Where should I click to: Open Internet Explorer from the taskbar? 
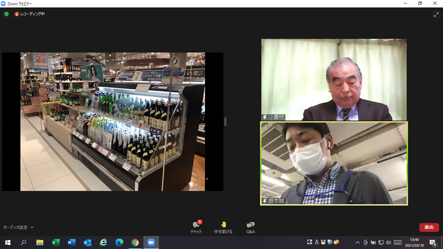pos(103,243)
